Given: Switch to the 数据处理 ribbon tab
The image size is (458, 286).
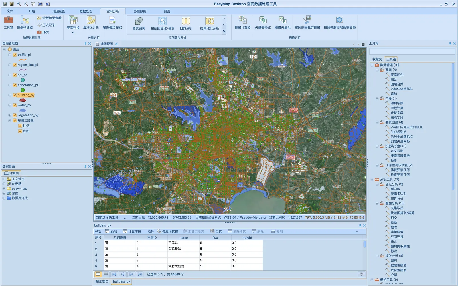Looking at the screenshot, I should 86,11.
